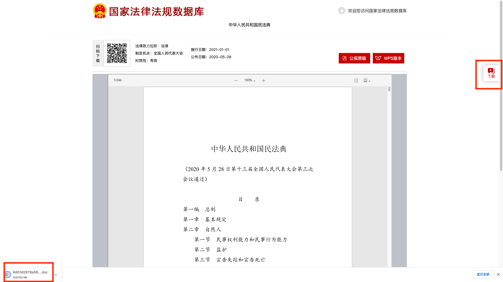503x282 pixels.
Task: Click the document viewer vertical scrollbar thumb
Action: pyautogui.click(x=389, y=89)
